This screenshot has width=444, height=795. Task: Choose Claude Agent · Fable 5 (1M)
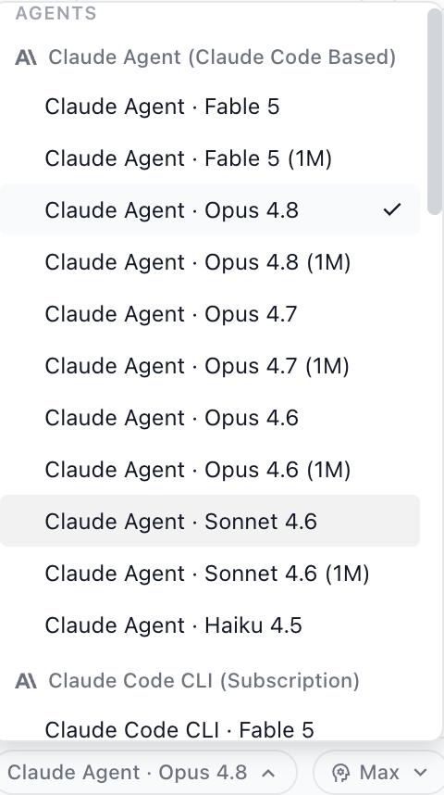210,158
